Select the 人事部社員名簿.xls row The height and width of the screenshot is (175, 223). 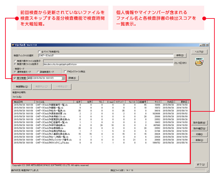coord(101,134)
